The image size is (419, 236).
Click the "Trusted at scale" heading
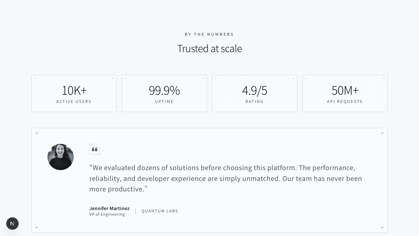tap(209, 49)
